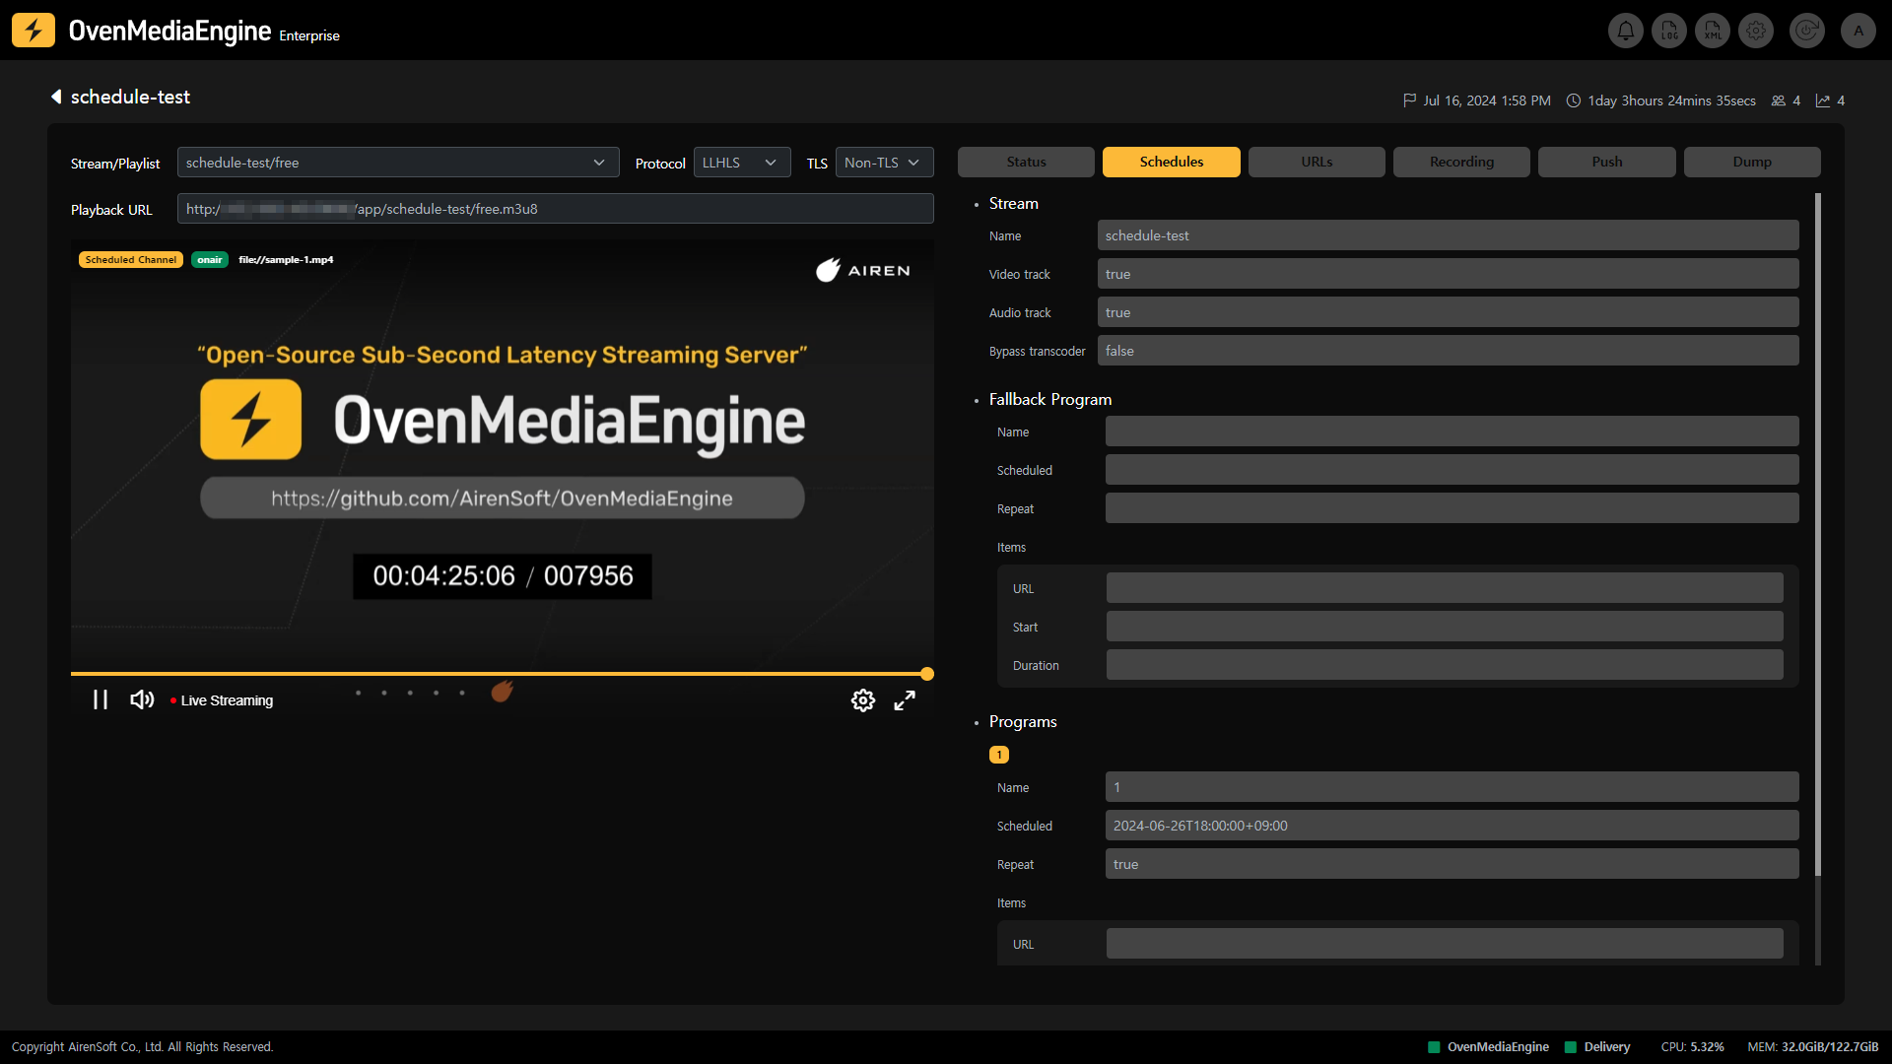The width and height of the screenshot is (1892, 1064).
Task: Click the restart power icon in header
Action: click(1806, 31)
